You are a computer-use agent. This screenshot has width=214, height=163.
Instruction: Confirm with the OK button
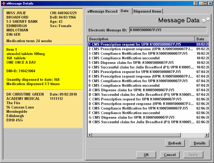pyautogui.click(x=146, y=155)
